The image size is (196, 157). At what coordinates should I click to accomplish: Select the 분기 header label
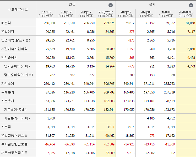(152, 4)
